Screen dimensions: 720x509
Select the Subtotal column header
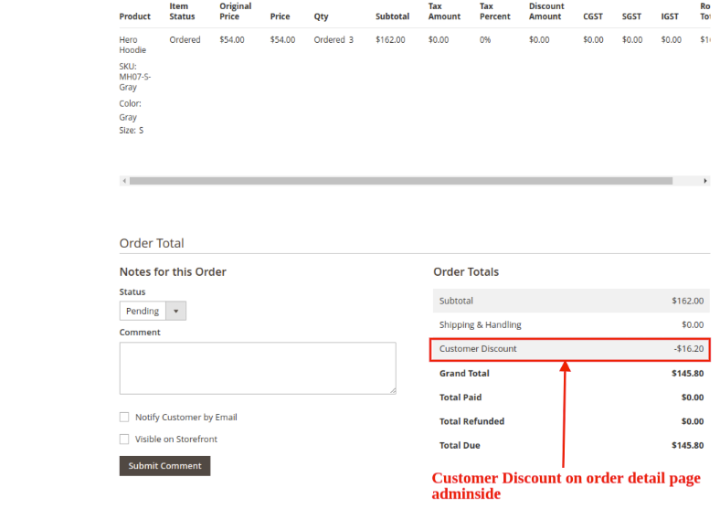coord(392,16)
